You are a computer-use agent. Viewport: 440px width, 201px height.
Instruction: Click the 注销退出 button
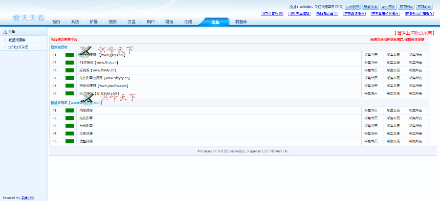[352, 7]
